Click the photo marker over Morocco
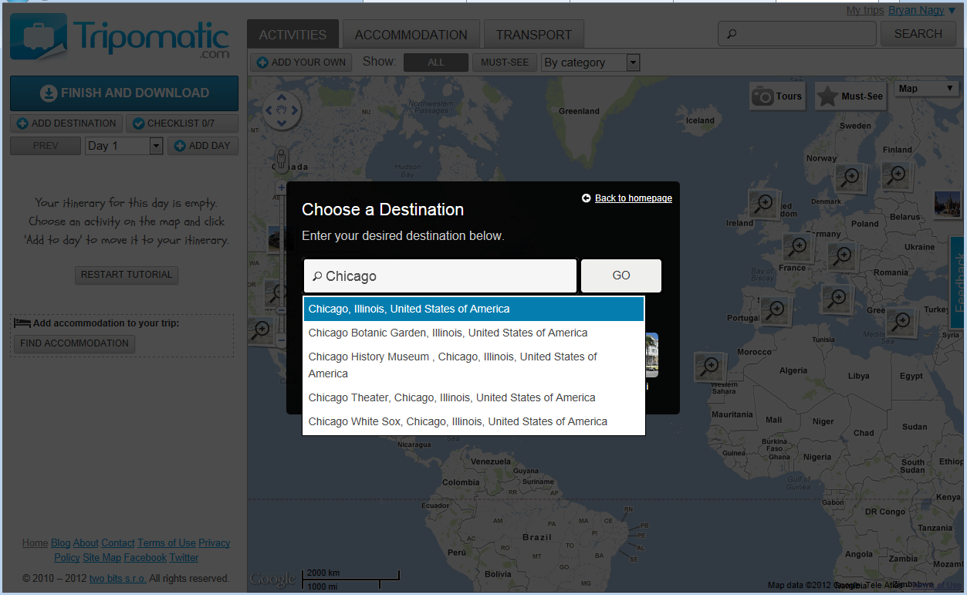 coord(708,366)
